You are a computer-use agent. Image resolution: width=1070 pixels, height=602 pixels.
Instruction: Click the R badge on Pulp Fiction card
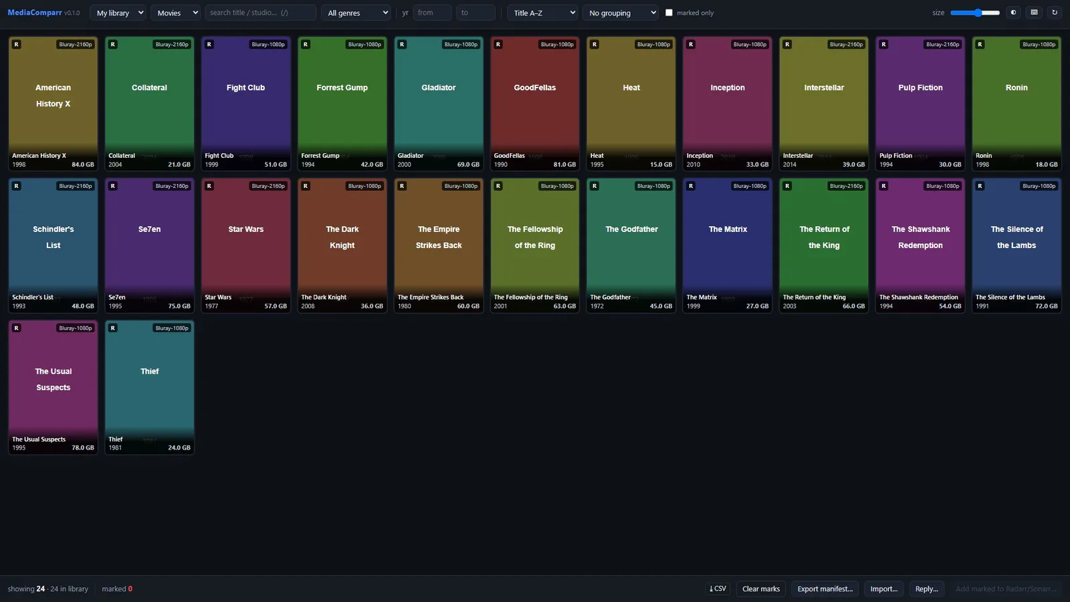883,44
